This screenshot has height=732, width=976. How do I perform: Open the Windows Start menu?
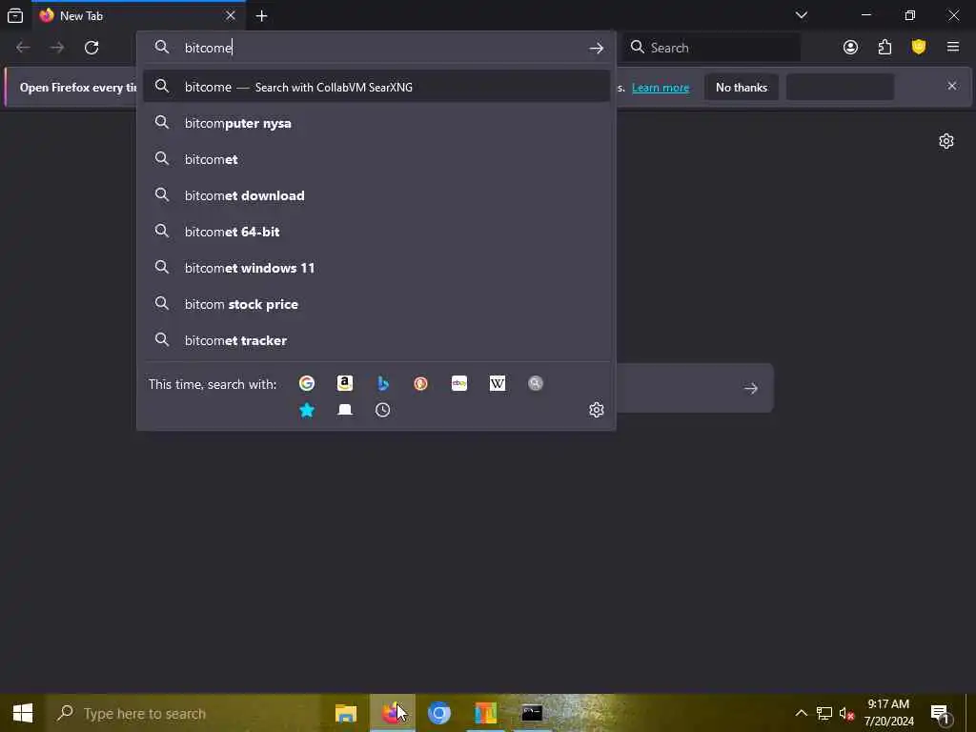[23, 713]
